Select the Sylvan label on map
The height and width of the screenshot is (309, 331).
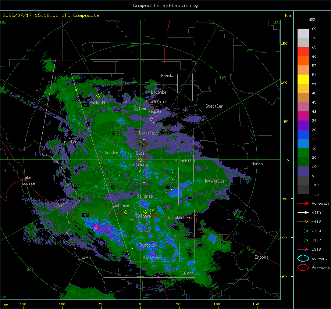(140, 108)
